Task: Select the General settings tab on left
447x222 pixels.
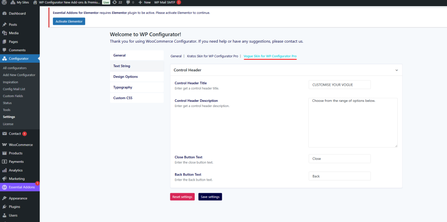Action: coord(137,55)
